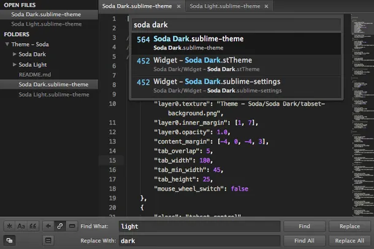374x249 pixels.
Task: Click the Replace button
Action: point(349,226)
